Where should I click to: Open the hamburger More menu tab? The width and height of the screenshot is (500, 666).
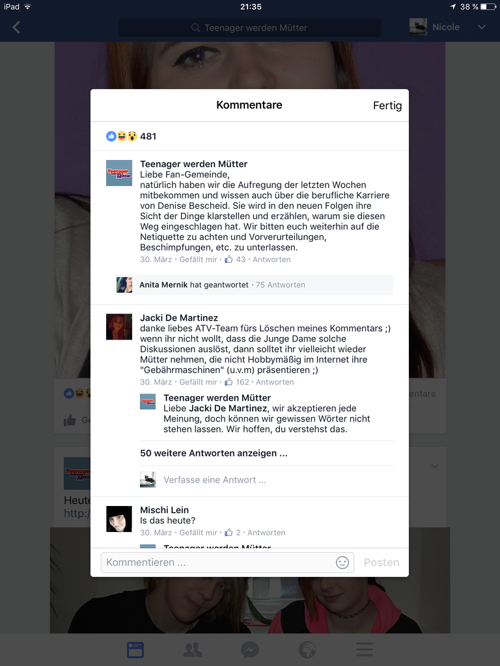pyautogui.click(x=365, y=650)
